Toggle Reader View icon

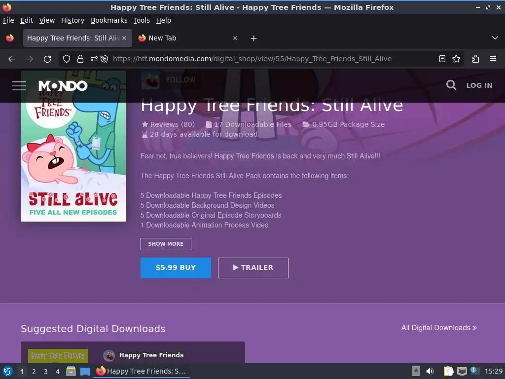pyautogui.click(x=442, y=59)
